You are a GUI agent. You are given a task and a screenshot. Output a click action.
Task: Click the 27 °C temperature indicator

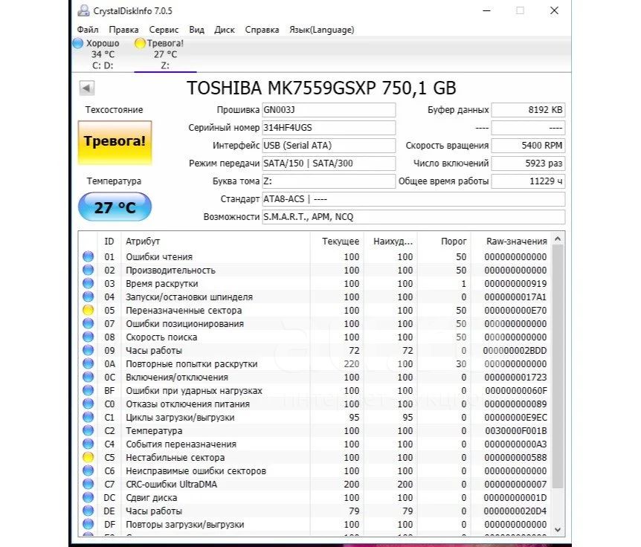(115, 207)
